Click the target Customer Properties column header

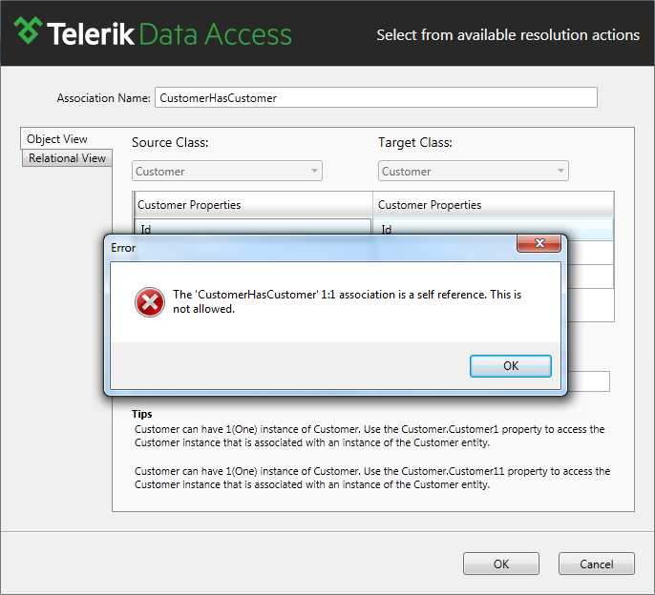[493, 204]
